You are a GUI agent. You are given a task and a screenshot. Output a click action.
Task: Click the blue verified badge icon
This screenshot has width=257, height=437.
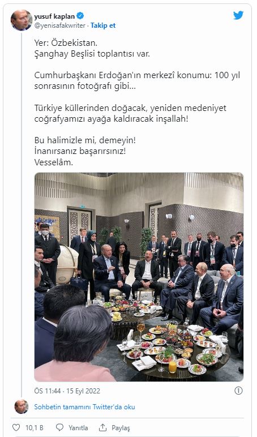tap(80, 16)
